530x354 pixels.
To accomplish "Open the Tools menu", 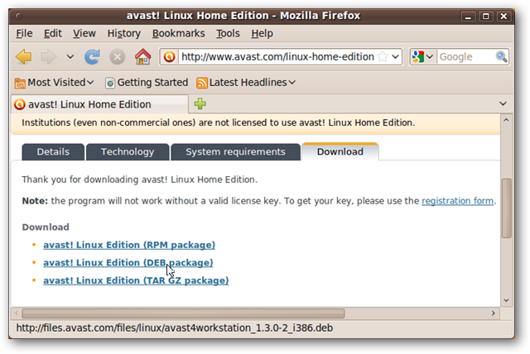I will point(229,33).
